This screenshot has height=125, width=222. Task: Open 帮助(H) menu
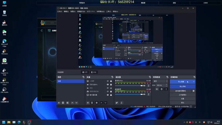click(x=115, y=11)
